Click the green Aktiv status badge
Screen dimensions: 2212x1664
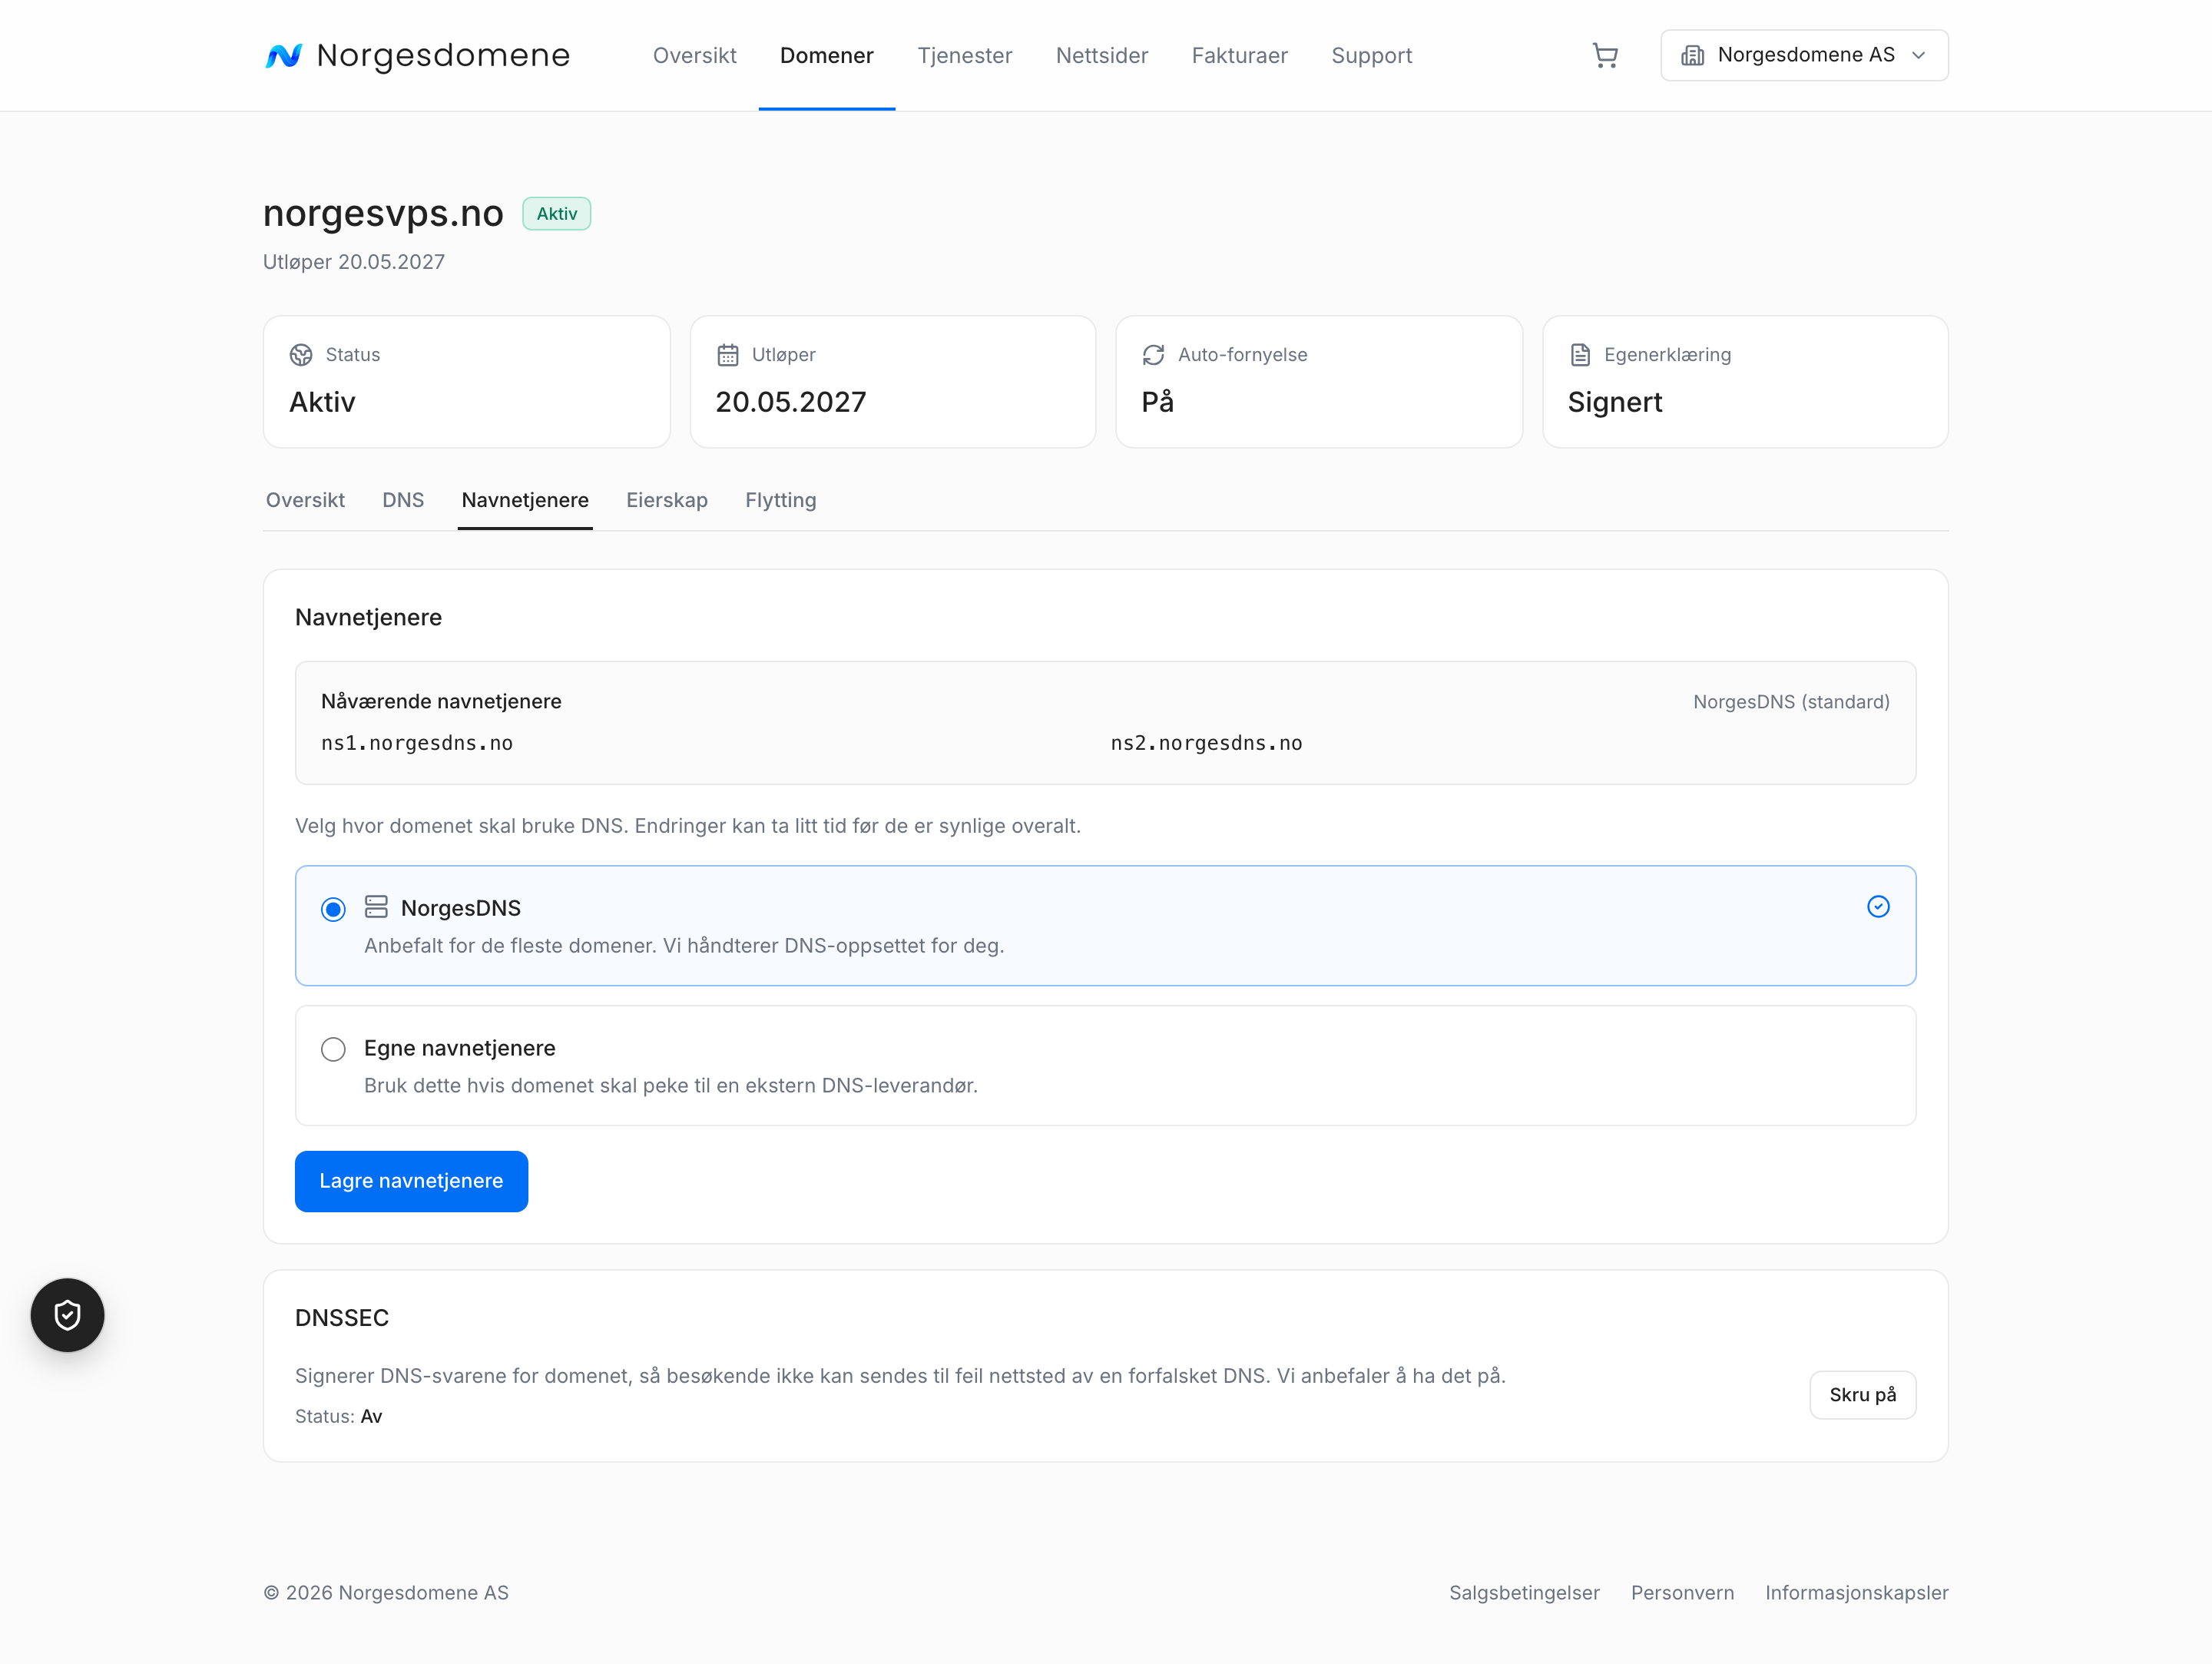(557, 214)
